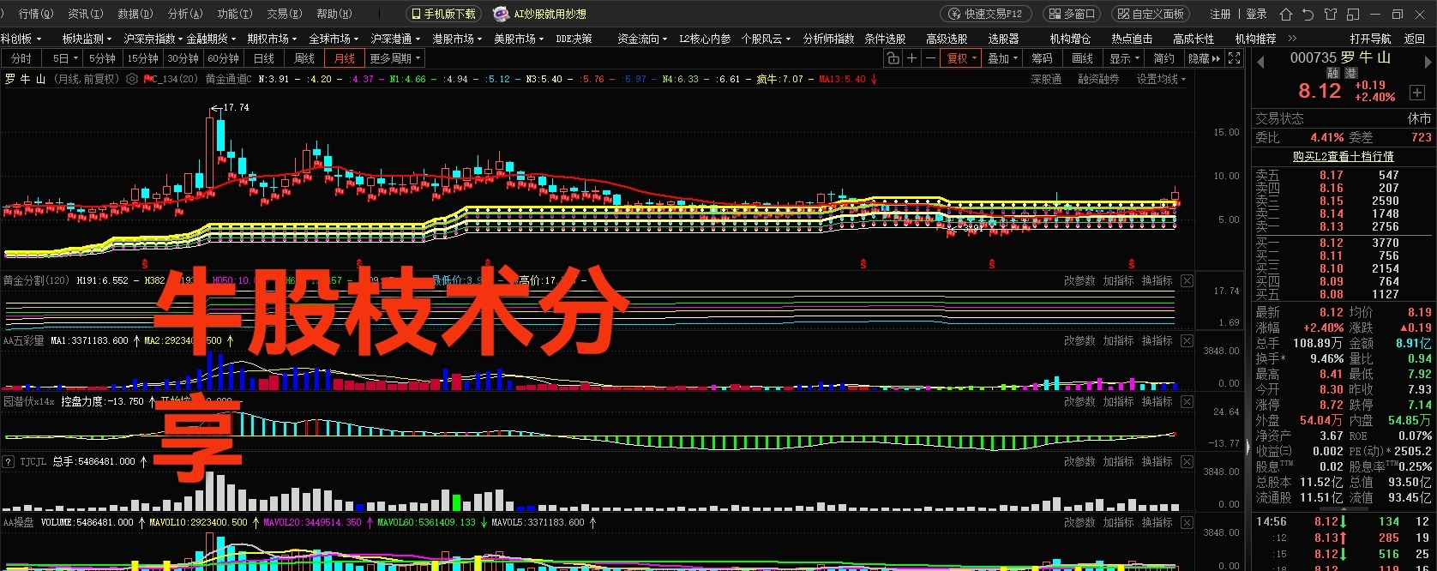Go to next stock right arrow
Viewport: 1437px width, 571px height.
1428,62
